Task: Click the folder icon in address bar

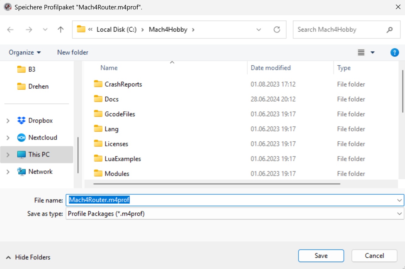Action: coord(81,29)
